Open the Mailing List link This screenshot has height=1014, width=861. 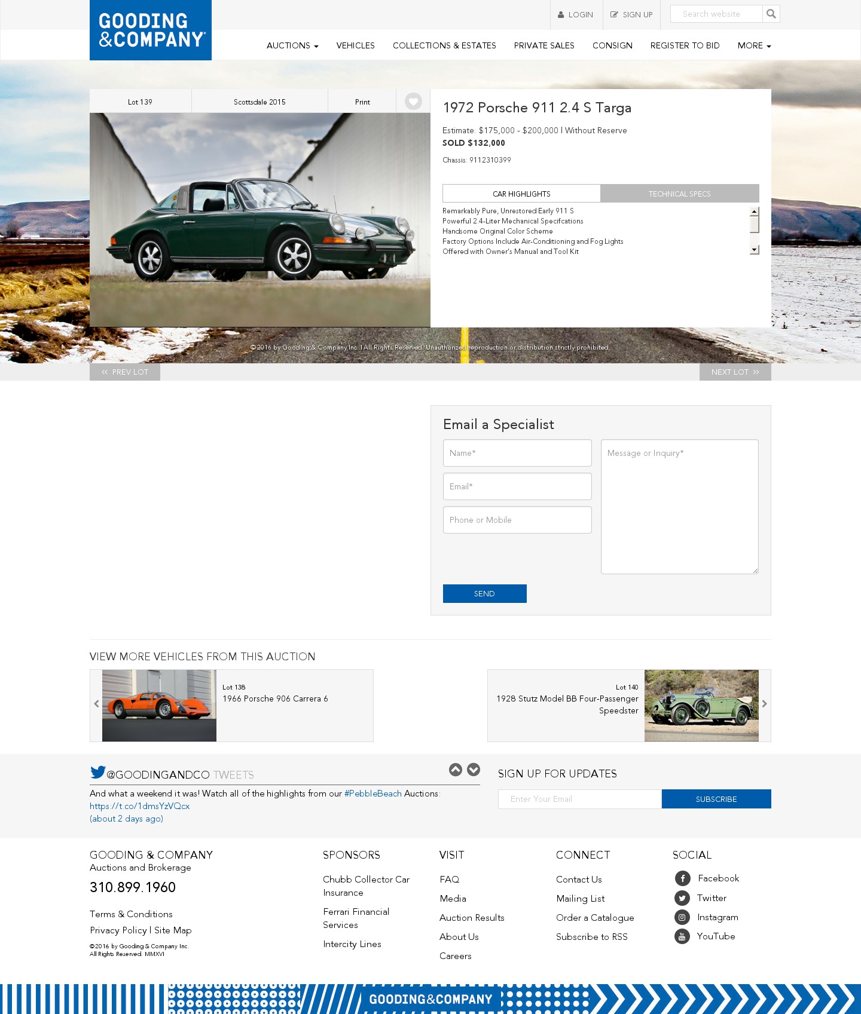(x=581, y=899)
